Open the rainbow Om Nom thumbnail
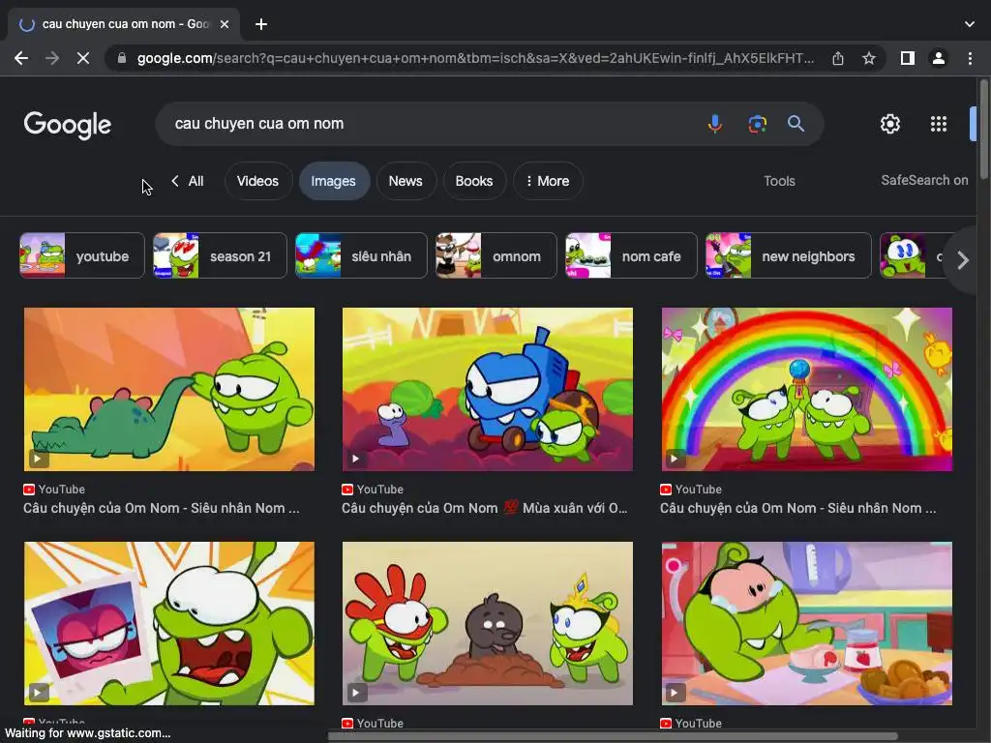 (x=806, y=389)
